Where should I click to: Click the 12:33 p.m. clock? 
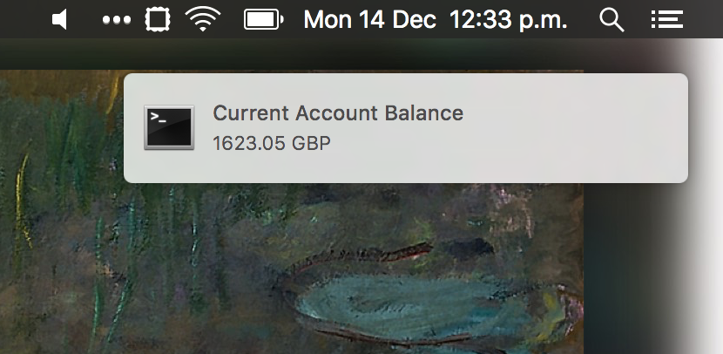coord(508,21)
